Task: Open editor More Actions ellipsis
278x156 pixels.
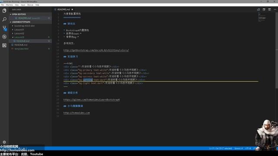Action: click(x=275, y=10)
